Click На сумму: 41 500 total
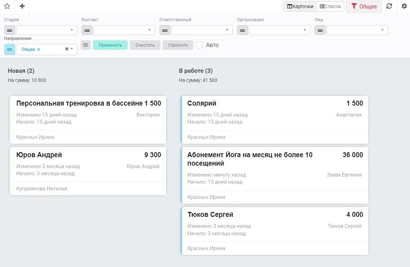Viewport: 410px width, 267px height. coord(198,80)
